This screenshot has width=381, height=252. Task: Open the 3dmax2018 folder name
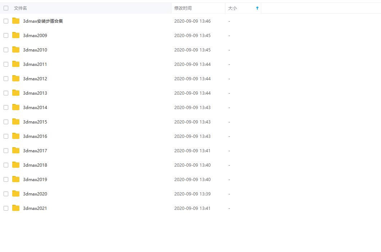(x=35, y=165)
